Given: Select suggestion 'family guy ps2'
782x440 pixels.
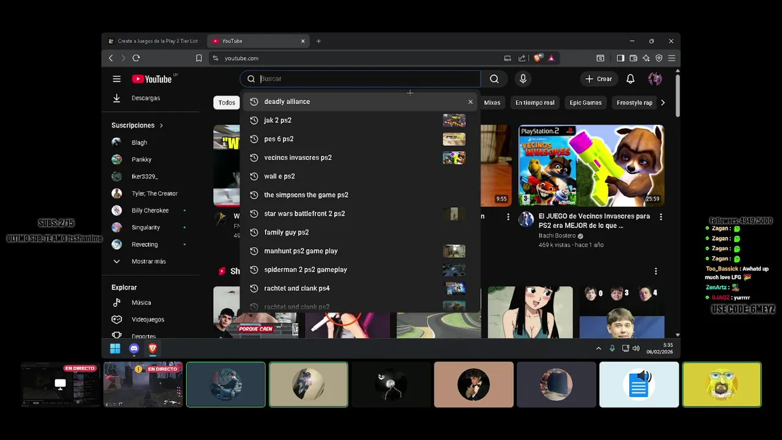Looking at the screenshot, I should point(360,232).
